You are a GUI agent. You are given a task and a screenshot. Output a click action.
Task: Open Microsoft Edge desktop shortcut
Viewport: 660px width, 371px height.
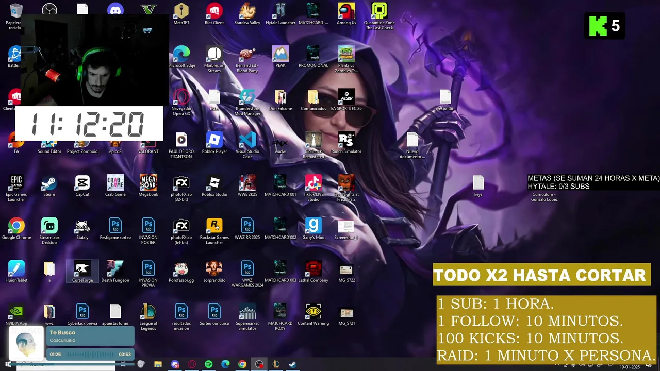181,57
